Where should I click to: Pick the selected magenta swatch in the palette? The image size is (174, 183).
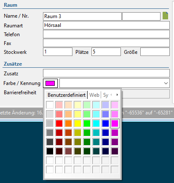click(115, 123)
